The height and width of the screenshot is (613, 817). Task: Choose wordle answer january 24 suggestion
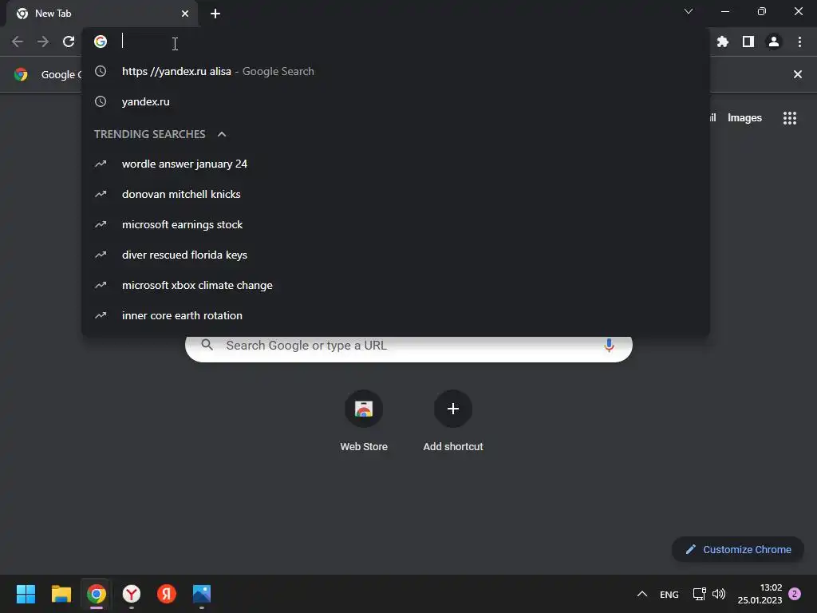(x=396, y=164)
